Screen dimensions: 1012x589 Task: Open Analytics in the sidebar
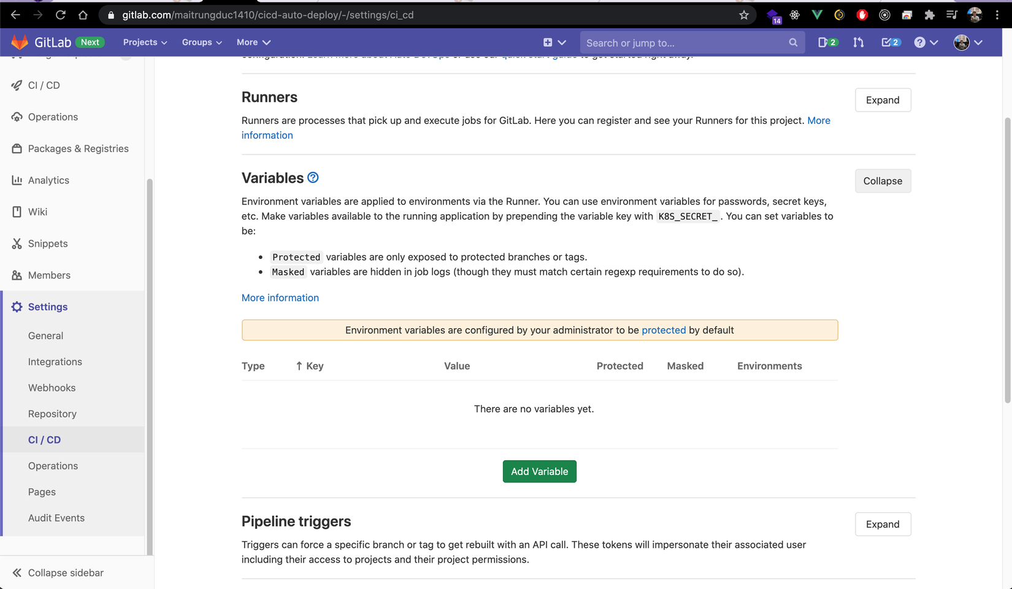[x=48, y=180]
